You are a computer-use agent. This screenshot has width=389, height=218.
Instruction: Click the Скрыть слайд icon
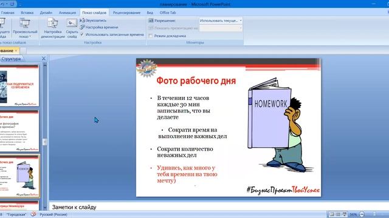[72, 24]
